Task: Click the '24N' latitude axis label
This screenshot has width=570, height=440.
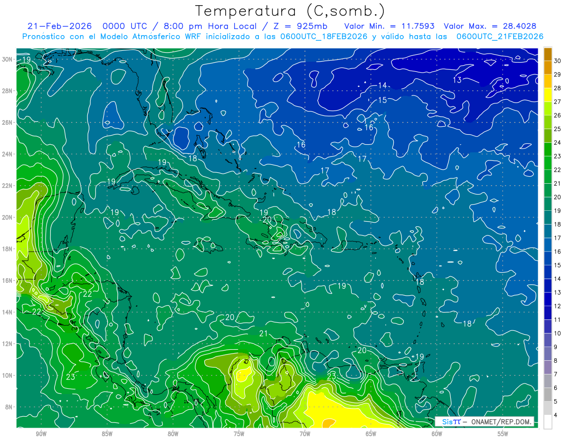Action: pos(8,154)
